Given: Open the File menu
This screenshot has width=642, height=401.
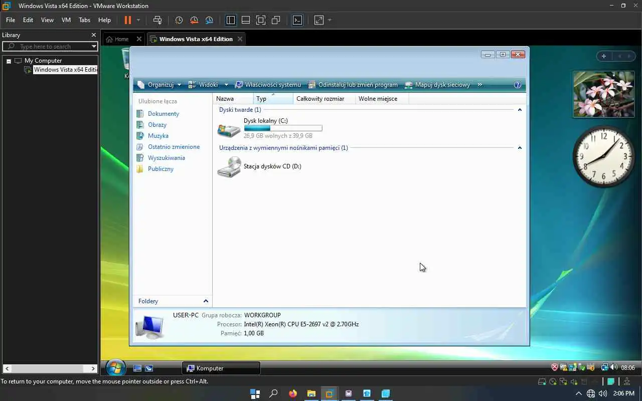Looking at the screenshot, I should [x=11, y=20].
